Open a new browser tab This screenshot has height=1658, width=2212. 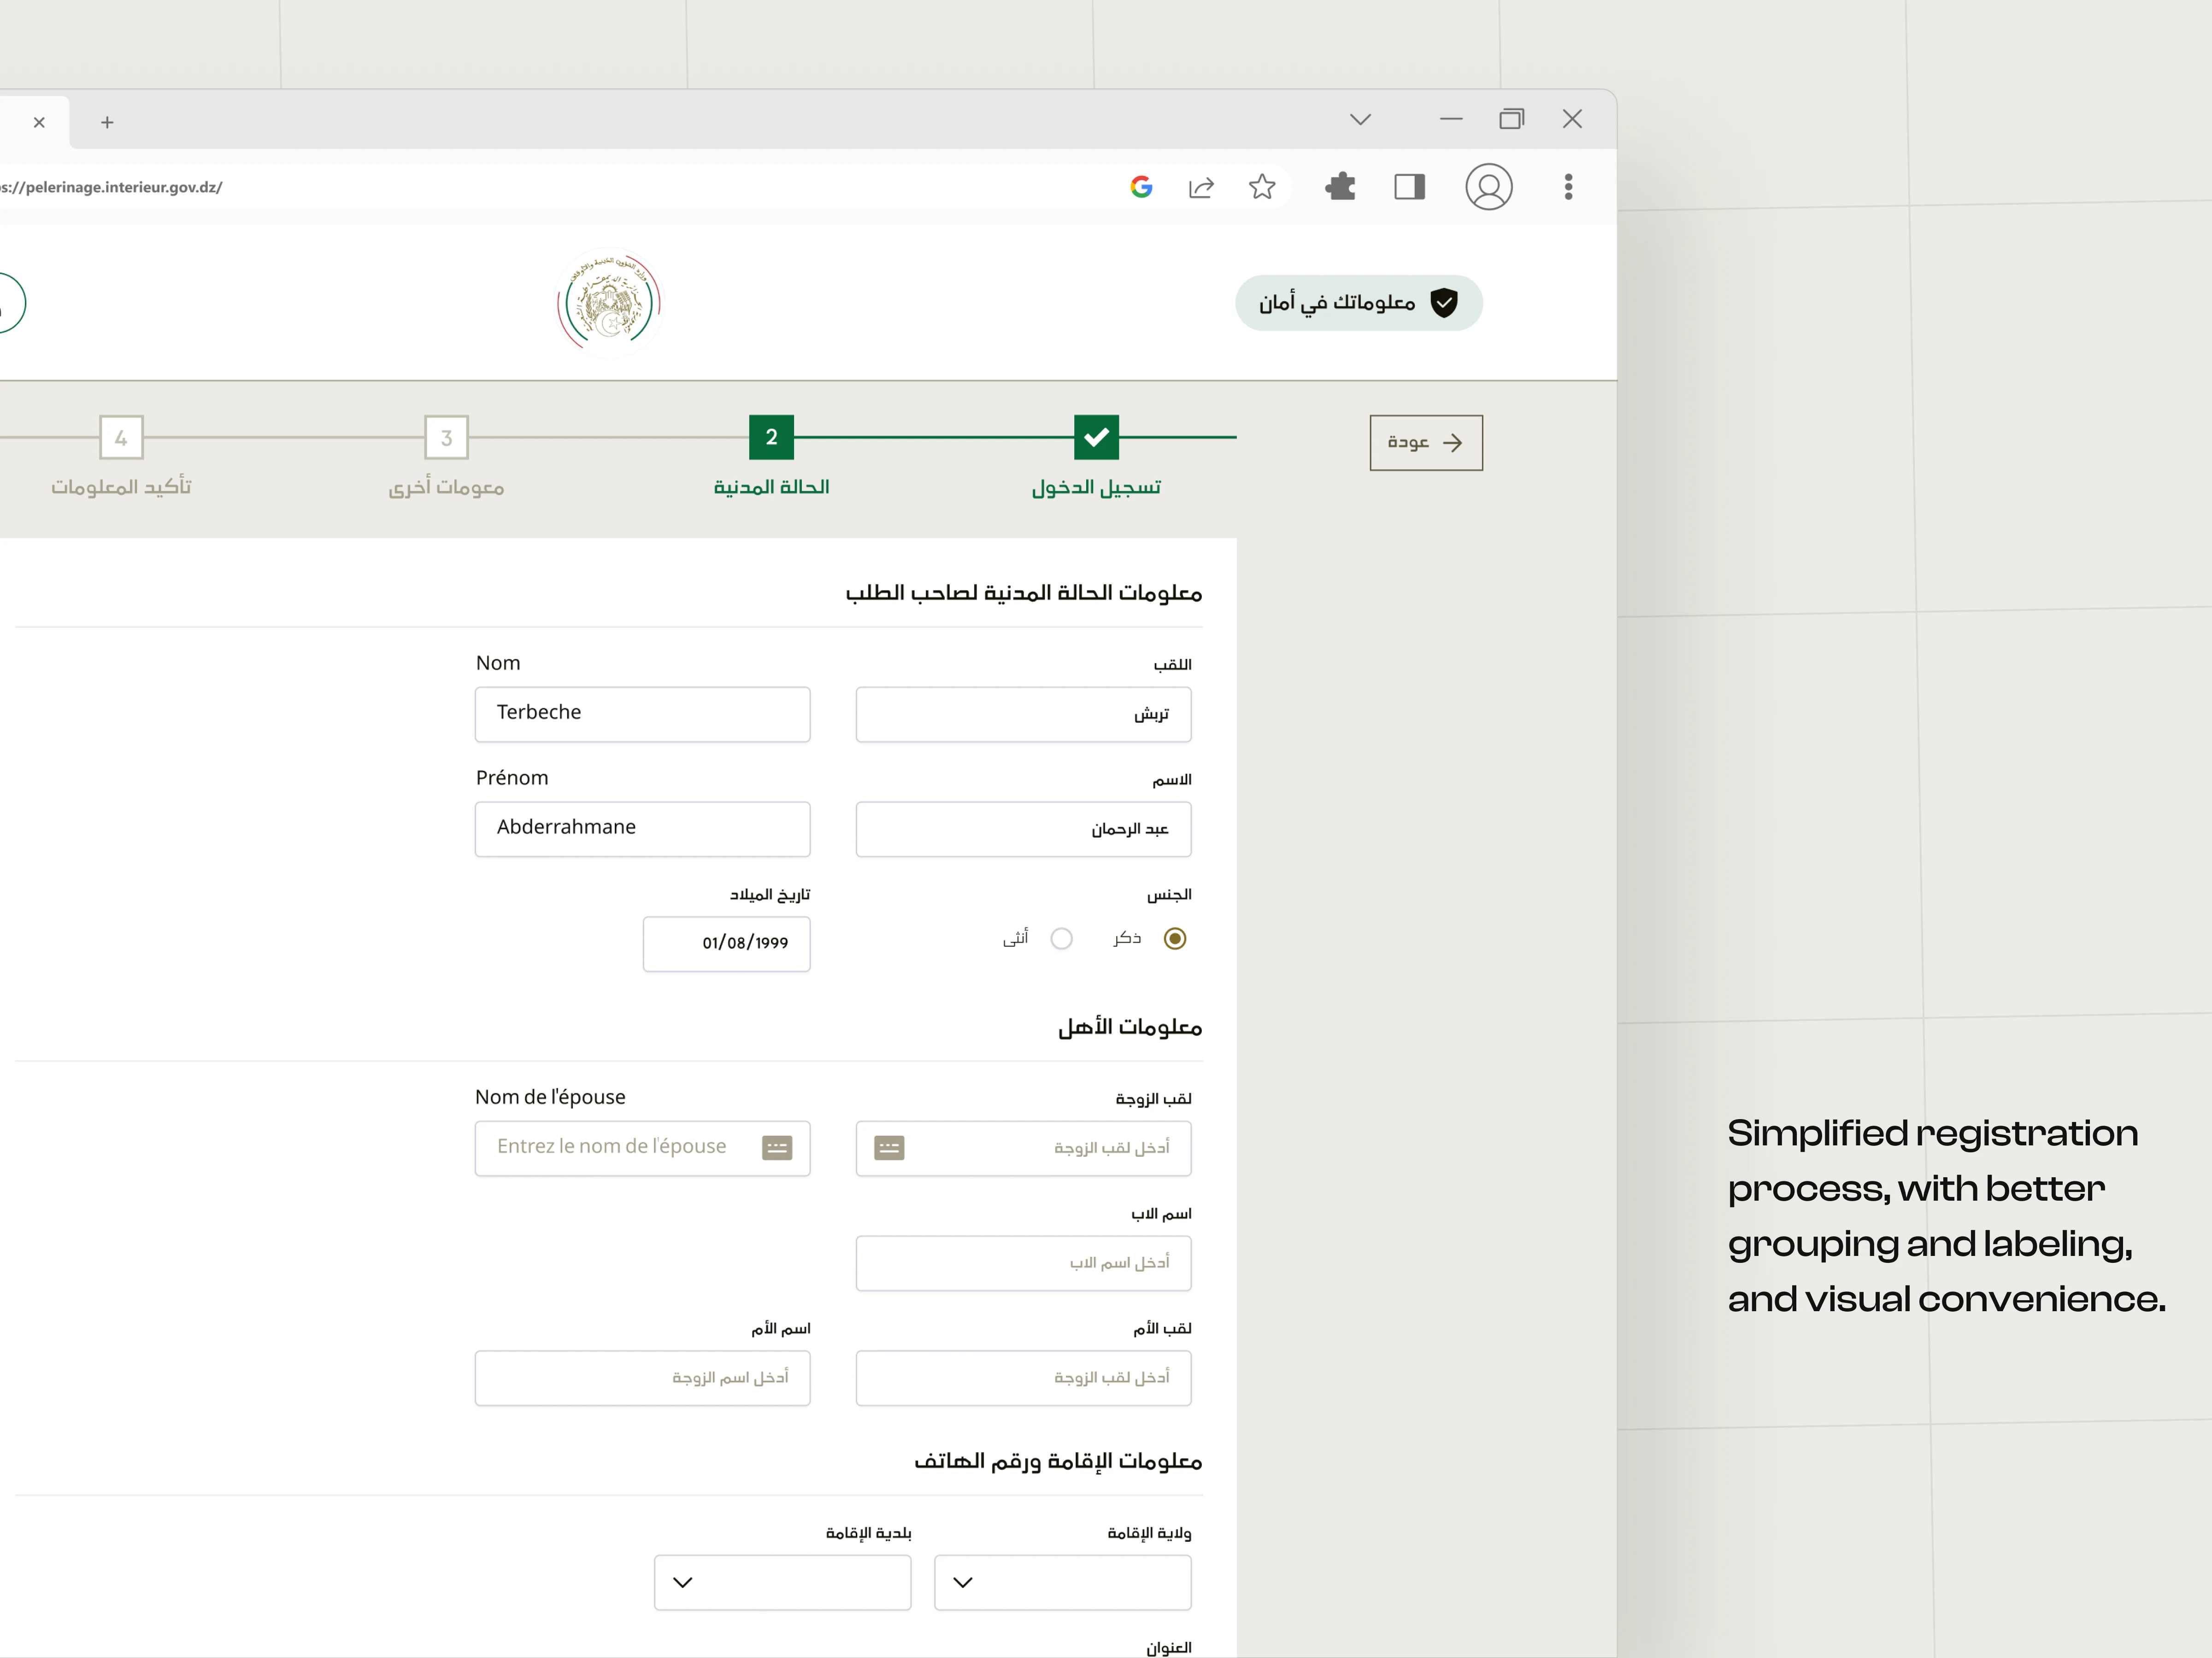[107, 122]
